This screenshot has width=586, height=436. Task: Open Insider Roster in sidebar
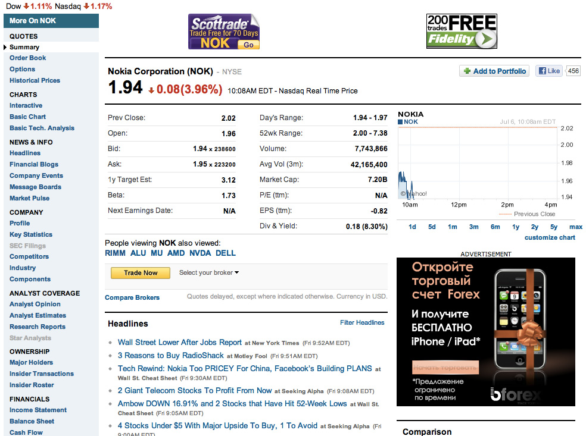32,385
